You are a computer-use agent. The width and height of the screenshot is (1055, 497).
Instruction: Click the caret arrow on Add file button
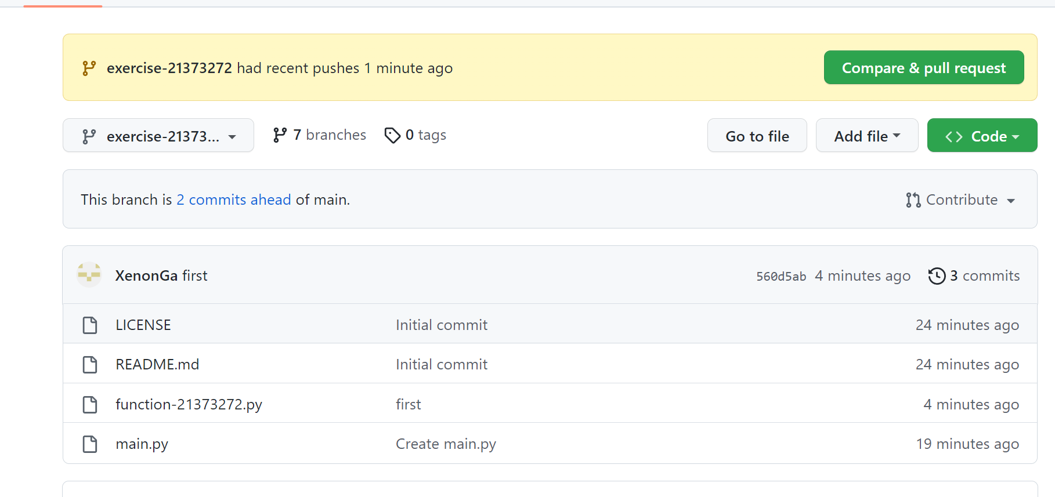pos(897,136)
